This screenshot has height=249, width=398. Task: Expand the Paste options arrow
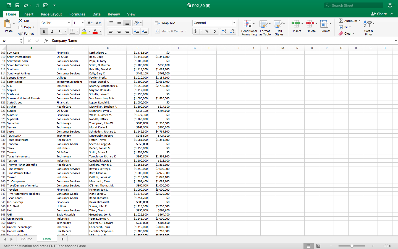click(x=14, y=24)
